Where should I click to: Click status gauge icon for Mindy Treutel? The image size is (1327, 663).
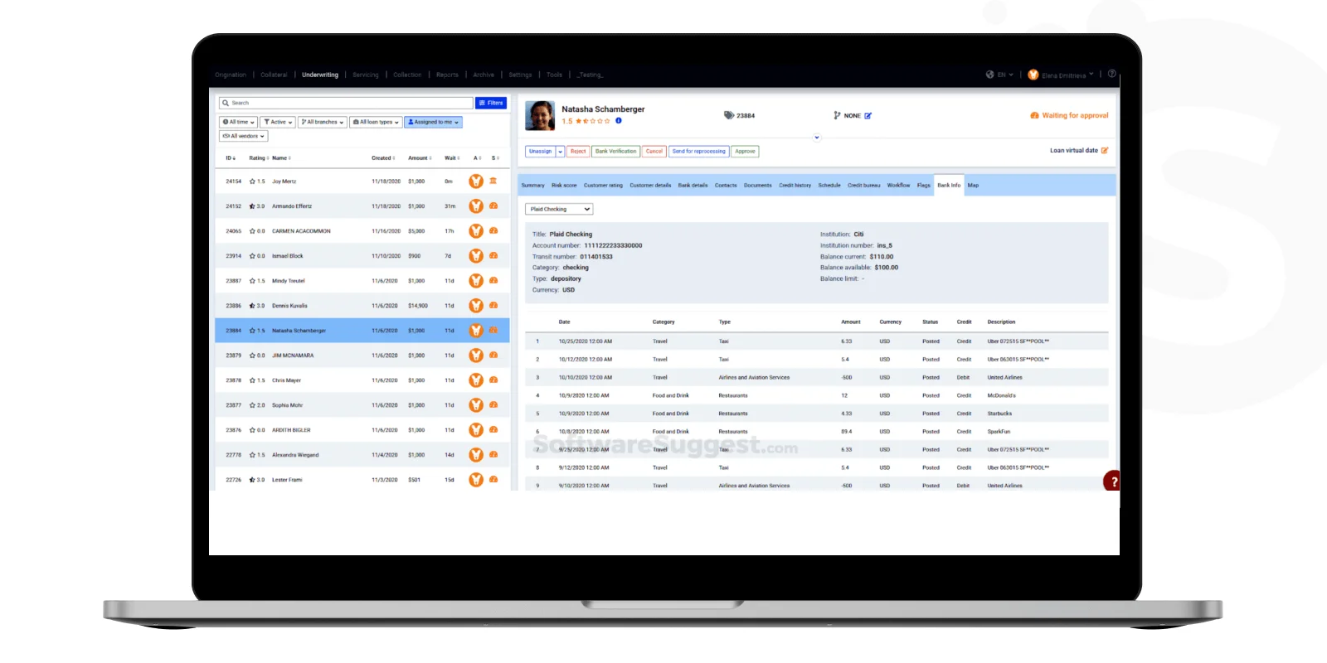pyautogui.click(x=493, y=280)
